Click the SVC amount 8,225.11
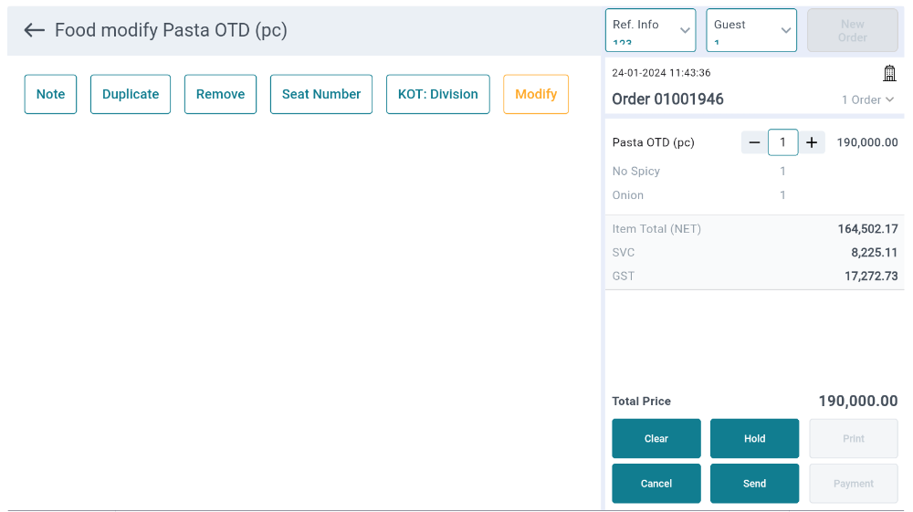Image resolution: width=913 pixels, height=512 pixels. [x=874, y=253]
